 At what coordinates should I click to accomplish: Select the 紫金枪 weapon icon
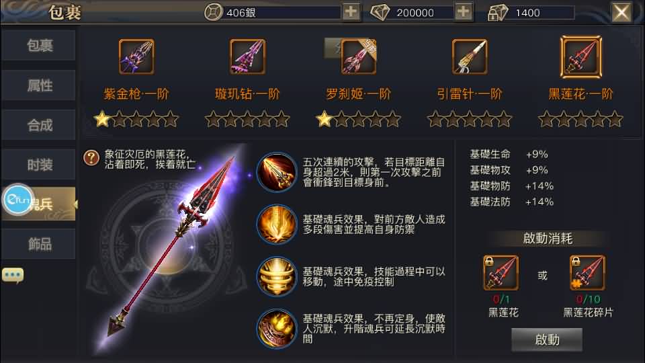click(x=136, y=56)
